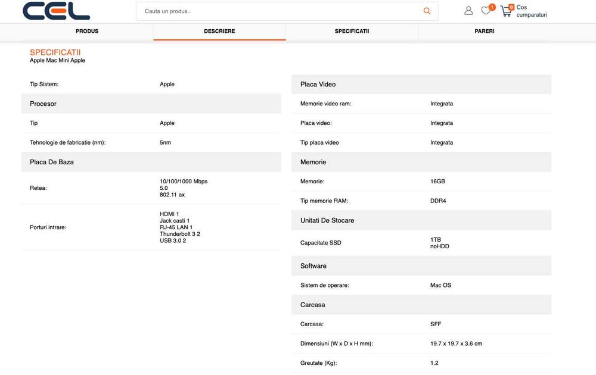Viewport: 596px width, 375px height.
Task: Click 'Tehnologie de fabricatie (nm):' label
Action: point(68,143)
